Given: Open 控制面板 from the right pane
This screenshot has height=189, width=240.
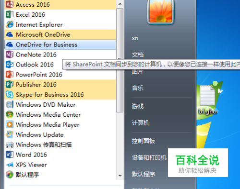Looking at the screenshot, I should [x=144, y=141].
